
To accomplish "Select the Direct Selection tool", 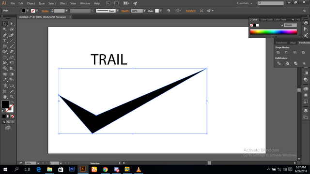I will (12, 24).
